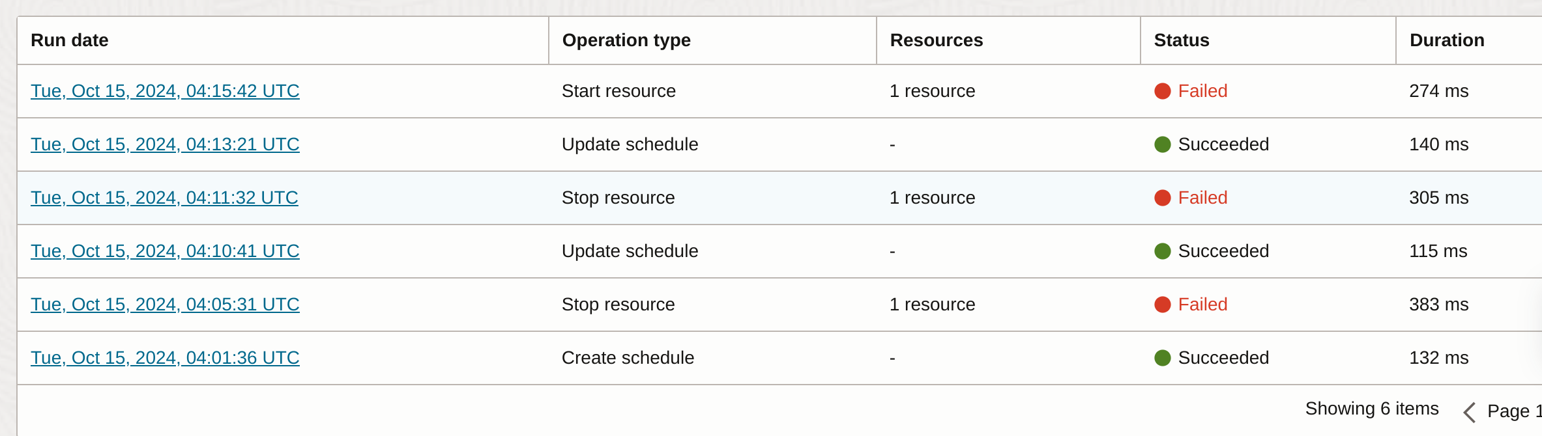
Task: Sort the table by Run date column
Action: tap(69, 40)
